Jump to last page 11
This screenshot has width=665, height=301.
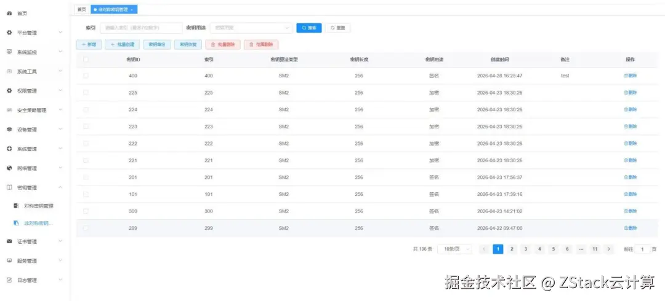tap(595, 249)
